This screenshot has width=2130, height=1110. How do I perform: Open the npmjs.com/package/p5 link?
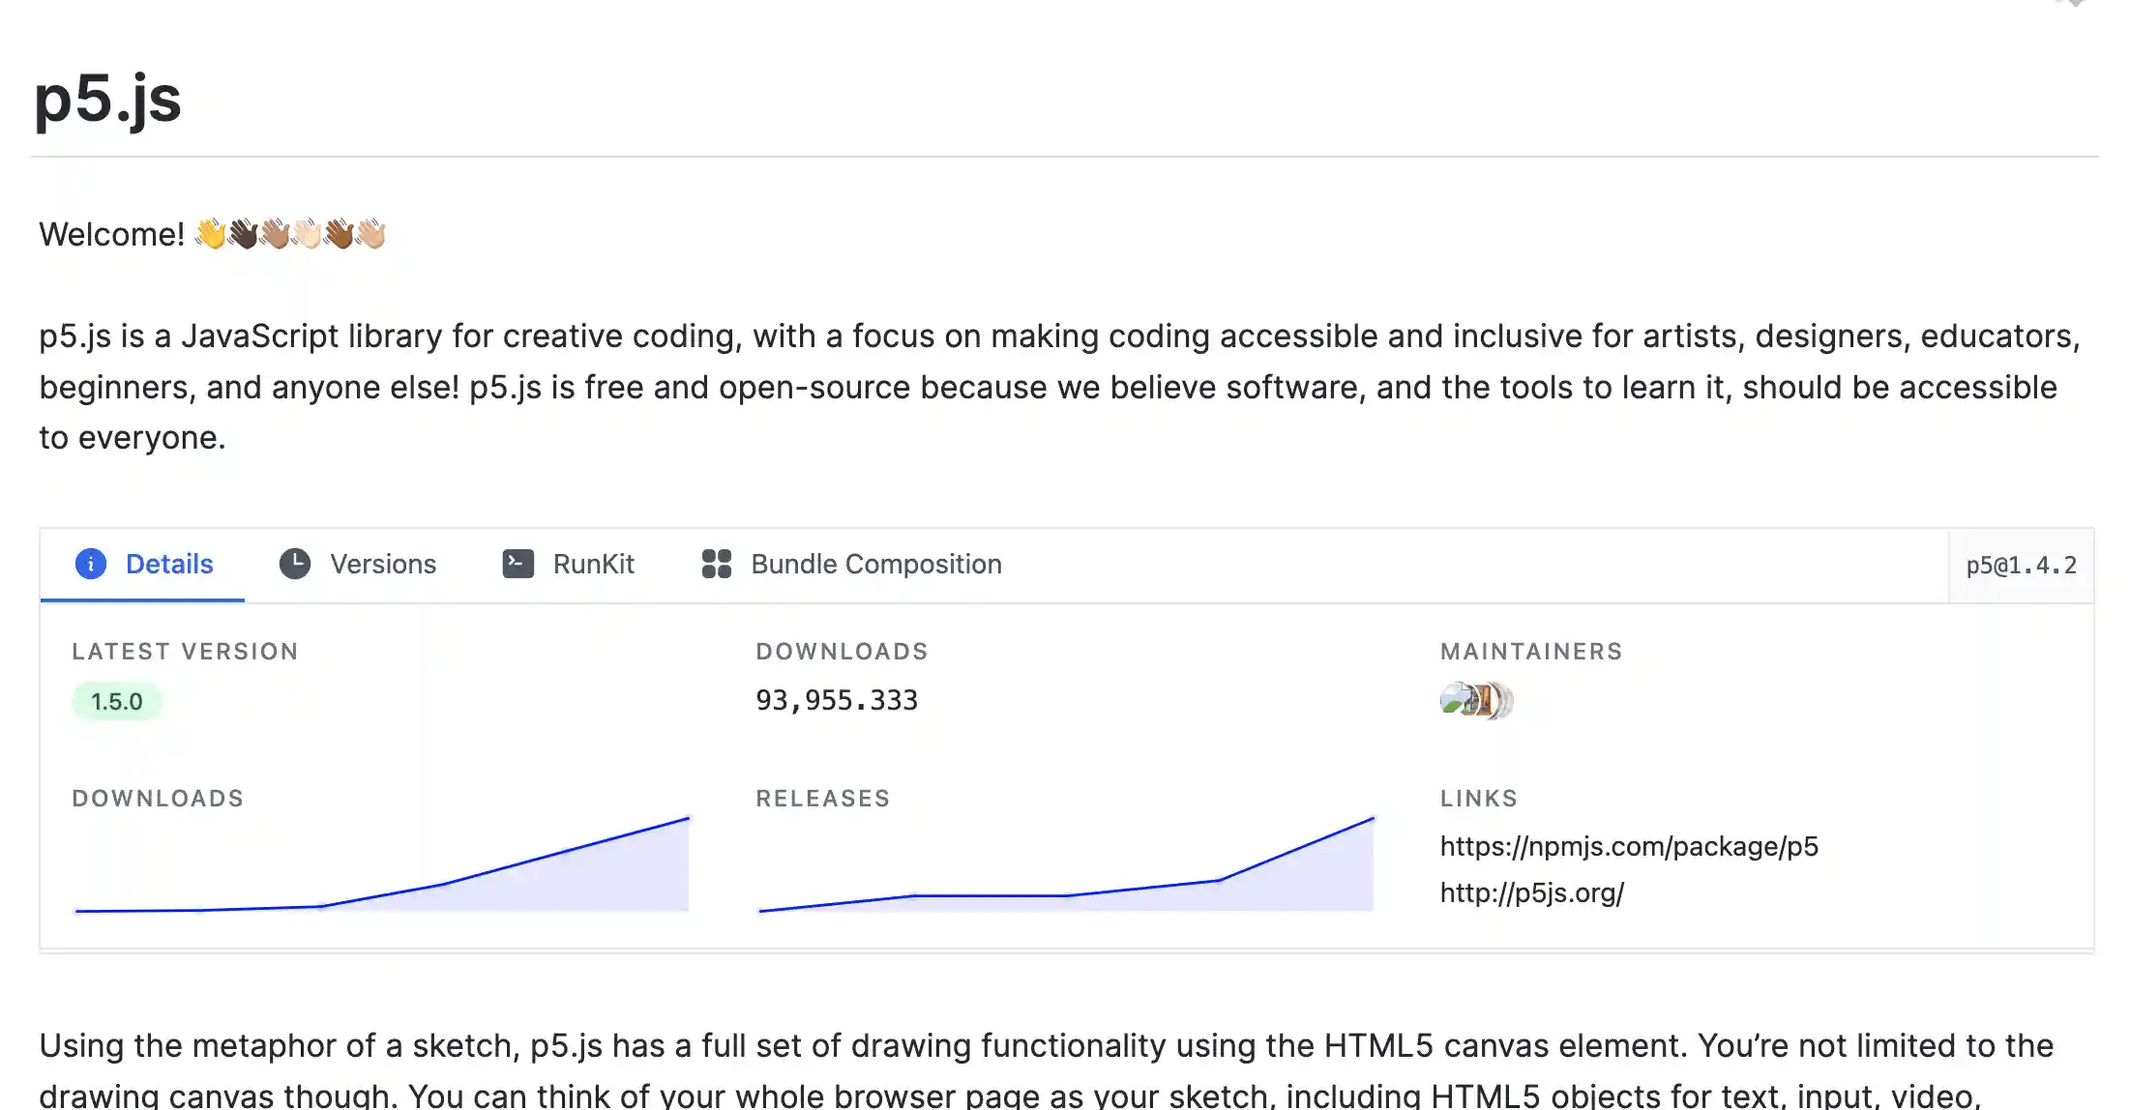click(1629, 846)
